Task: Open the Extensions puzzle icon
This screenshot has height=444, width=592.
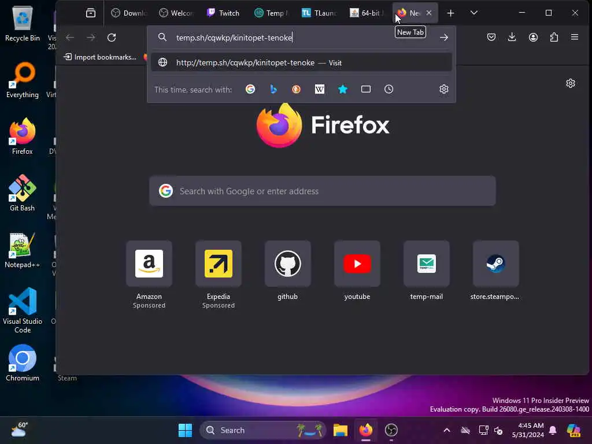Action: 554,37
